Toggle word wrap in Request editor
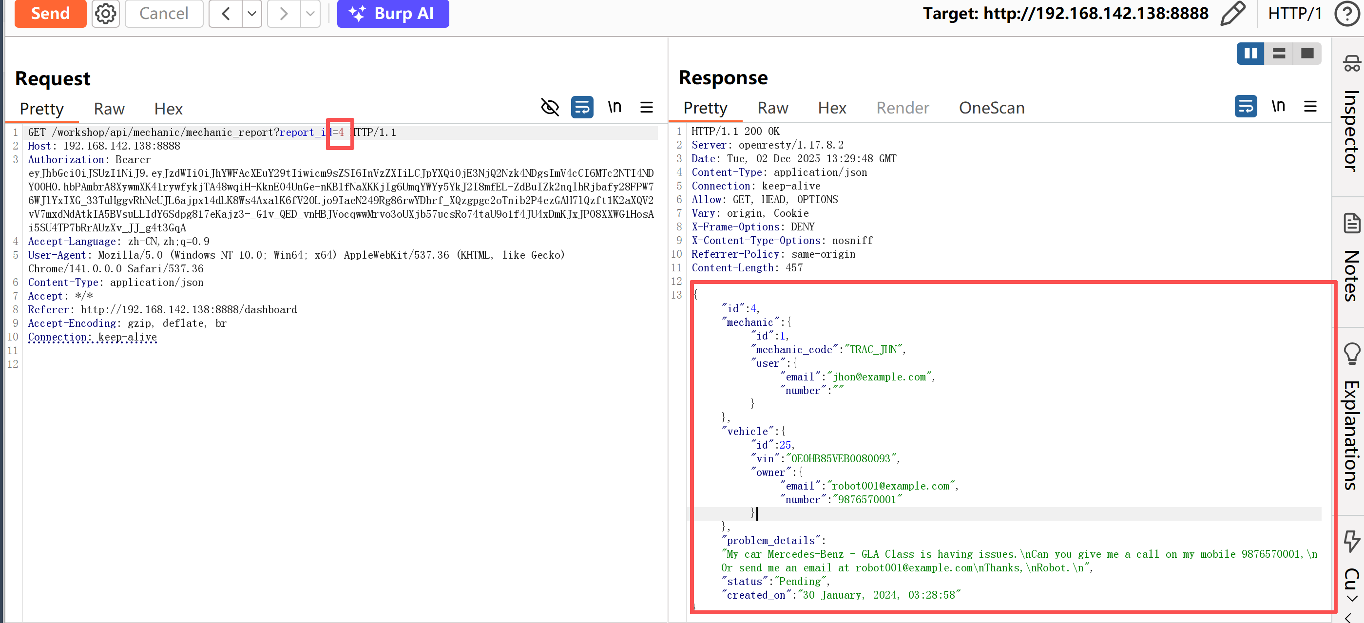 coord(582,108)
